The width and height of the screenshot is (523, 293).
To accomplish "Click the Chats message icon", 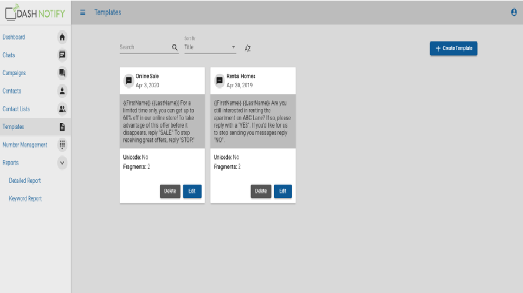I will [62, 55].
